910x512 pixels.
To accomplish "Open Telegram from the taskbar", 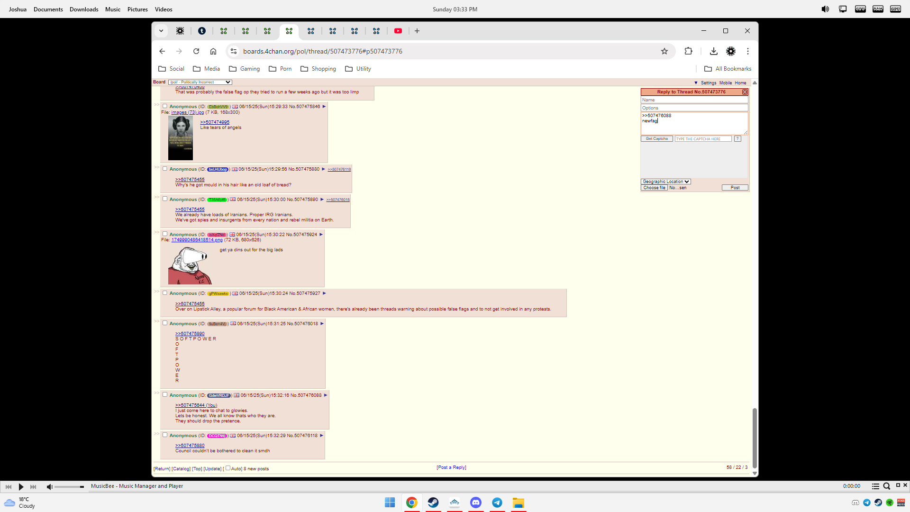I will [x=497, y=503].
